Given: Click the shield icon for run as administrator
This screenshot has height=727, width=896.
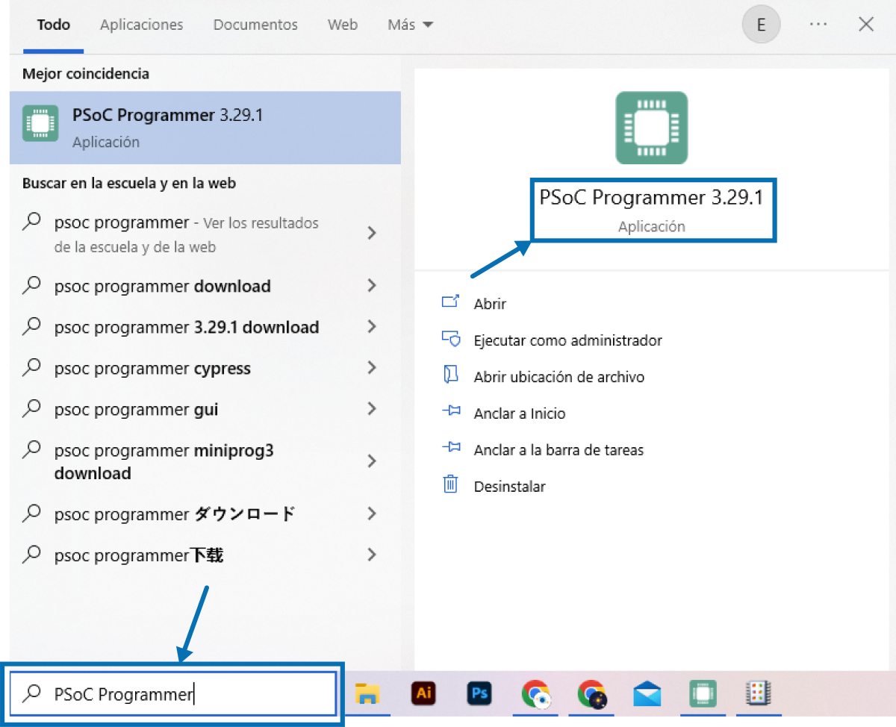Looking at the screenshot, I should point(450,339).
